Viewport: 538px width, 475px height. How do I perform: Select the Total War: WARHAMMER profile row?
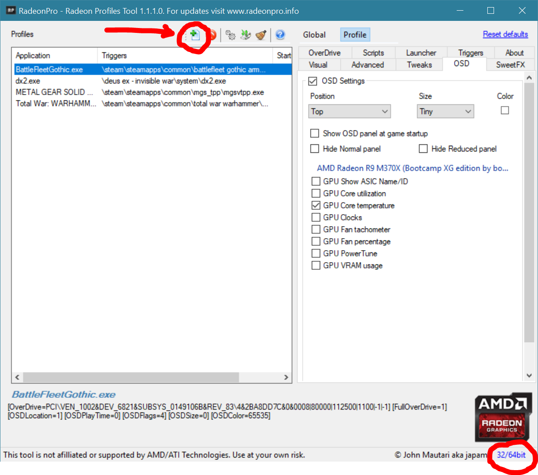point(152,104)
